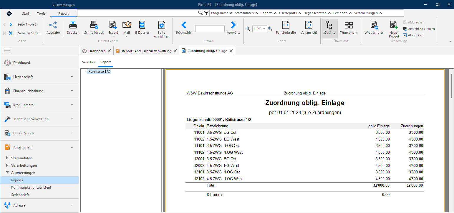Click Ansicht speichern
Viewport: 454px width, 213px height.
pyautogui.click(x=419, y=29)
